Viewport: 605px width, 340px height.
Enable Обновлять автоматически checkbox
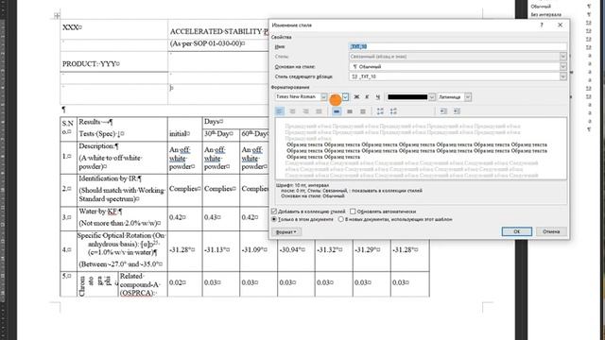point(353,212)
